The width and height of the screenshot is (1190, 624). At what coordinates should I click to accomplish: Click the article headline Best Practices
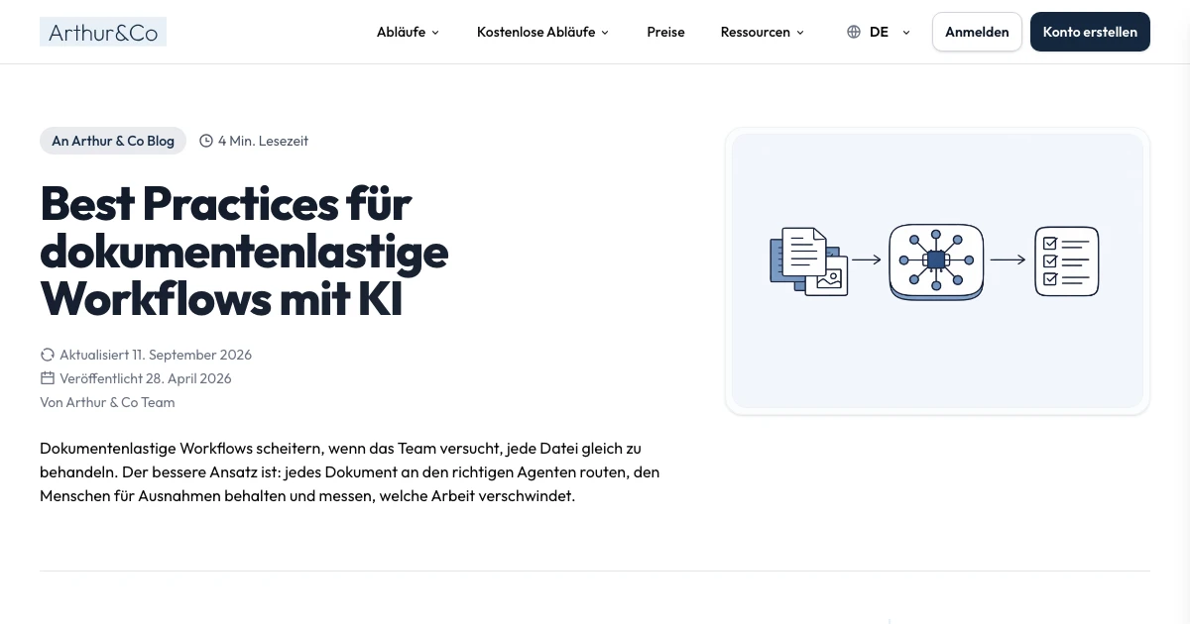click(x=244, y=252)
